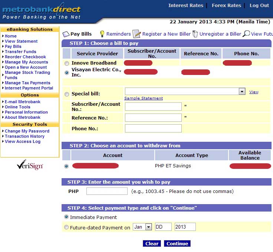Open Transfer Funds in the sidebar
This screenshot has width=273, height=252.
pyautogui.click(x=20, y=52)
